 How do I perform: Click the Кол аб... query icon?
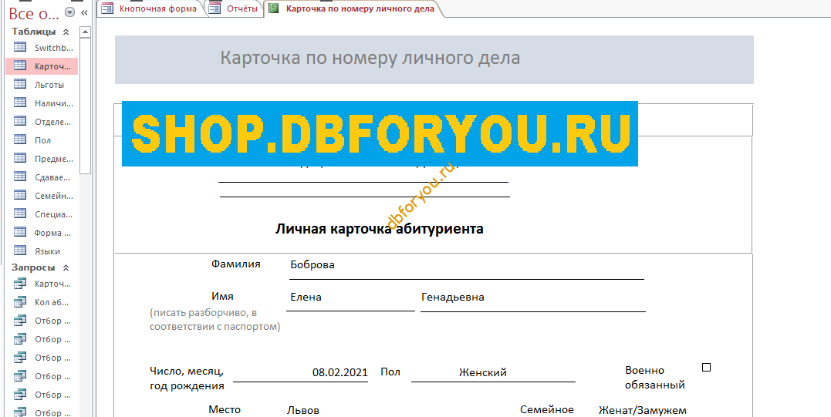pos(19,302)
